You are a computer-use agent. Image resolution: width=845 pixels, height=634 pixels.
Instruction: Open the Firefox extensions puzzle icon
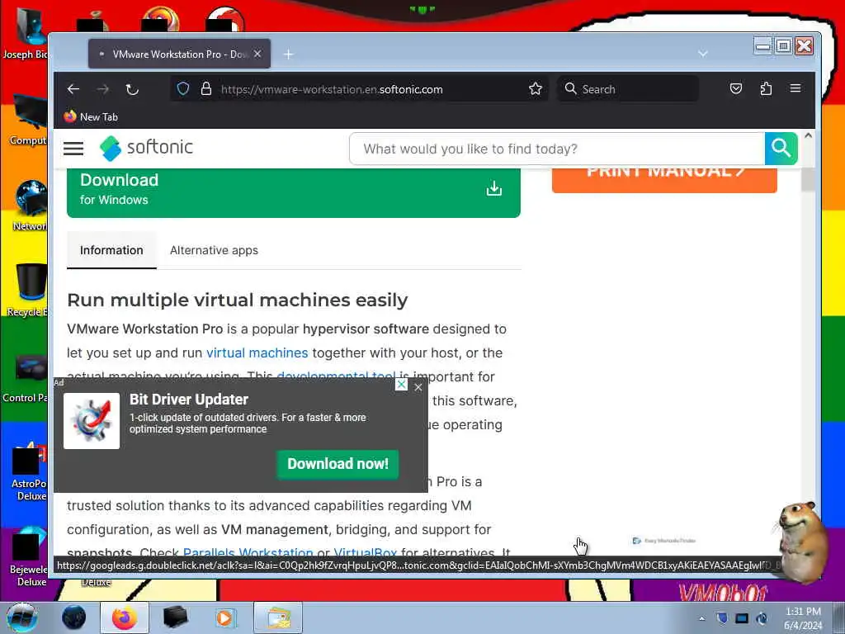pos(766,88)
